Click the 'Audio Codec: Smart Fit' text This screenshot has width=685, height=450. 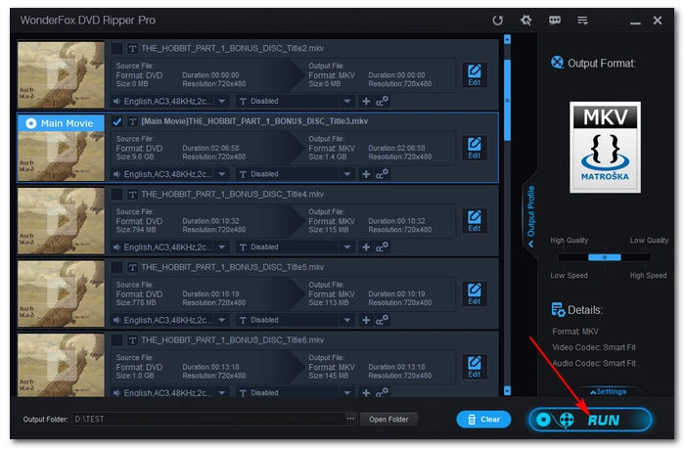(x=594, y=363)
